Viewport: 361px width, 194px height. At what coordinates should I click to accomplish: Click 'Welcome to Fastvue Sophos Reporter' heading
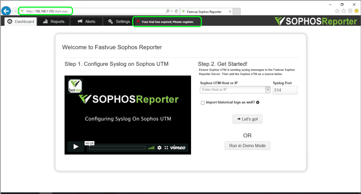(x=112, y=47)
